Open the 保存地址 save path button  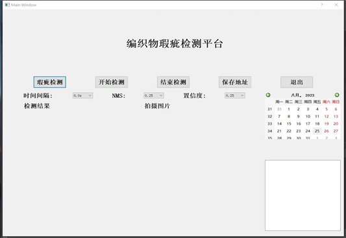(x=235, y=82)
